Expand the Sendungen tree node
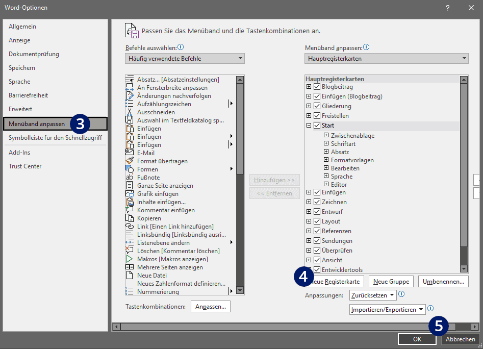The width and height of the screenshot is (483, 349). pyautogui.click(x=309, y=240)
